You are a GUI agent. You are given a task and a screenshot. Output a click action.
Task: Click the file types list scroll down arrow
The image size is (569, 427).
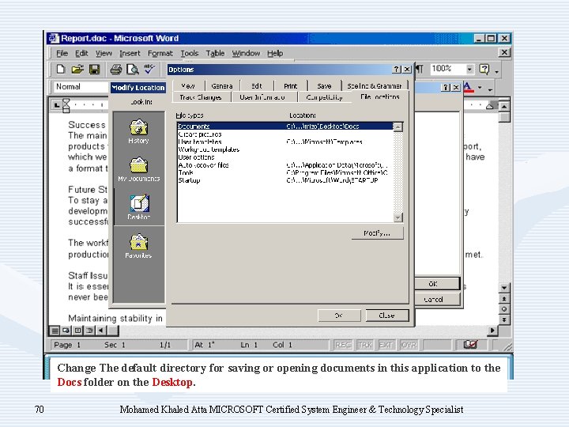[x=398, y=217]
